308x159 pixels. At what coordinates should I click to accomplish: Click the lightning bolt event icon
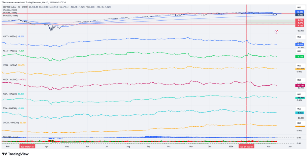276,31
